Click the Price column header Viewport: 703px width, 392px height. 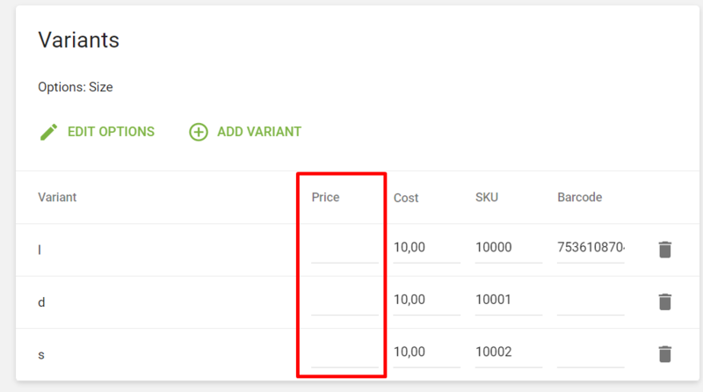point(325,198)
